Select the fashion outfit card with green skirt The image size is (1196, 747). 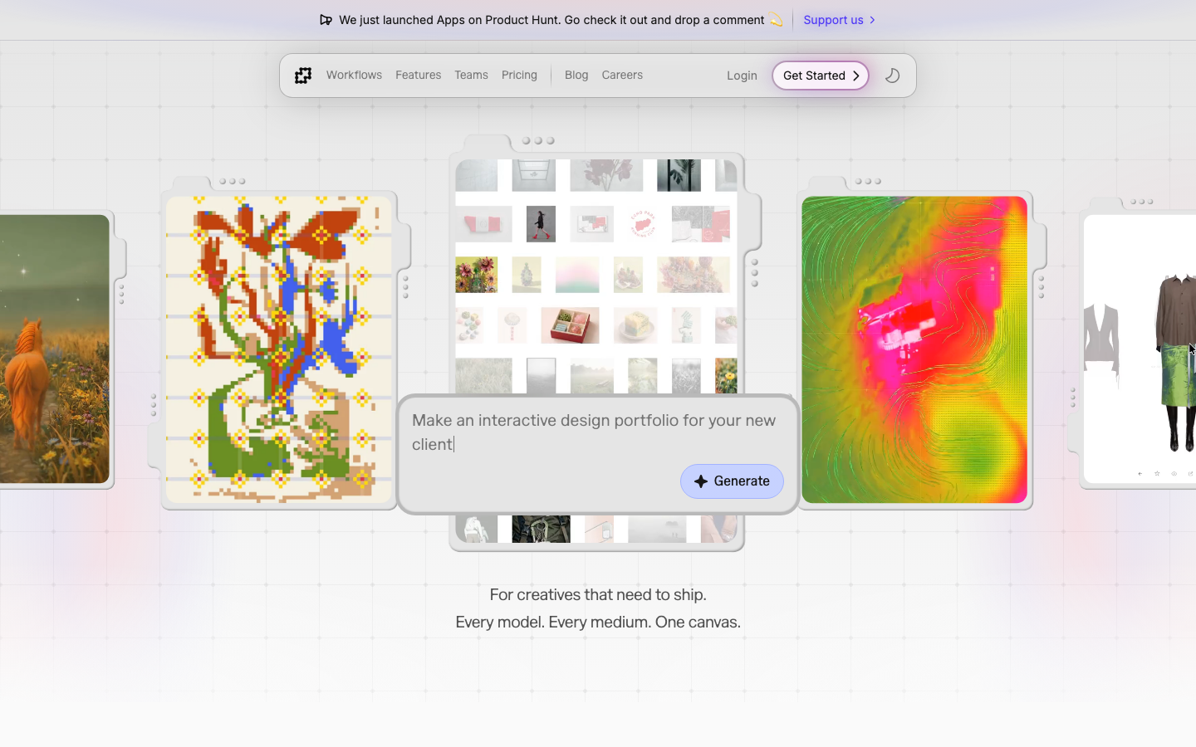(1140, 349)
